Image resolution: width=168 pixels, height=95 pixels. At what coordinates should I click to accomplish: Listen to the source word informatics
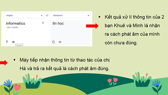13,42
